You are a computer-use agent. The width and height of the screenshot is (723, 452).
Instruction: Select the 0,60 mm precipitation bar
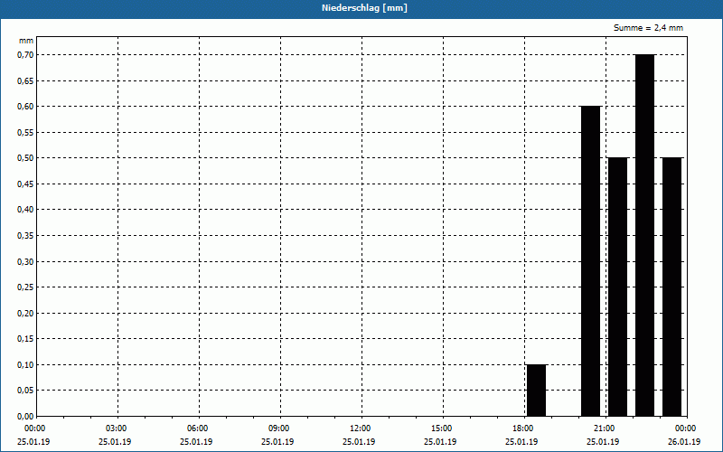[591, 261]
